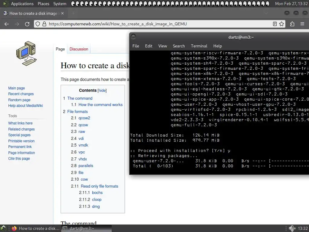Jump to 'The command' contents entry

(x=80, y=98)
